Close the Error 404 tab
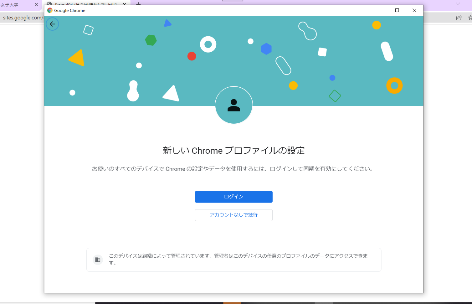This screenshot has height=304, width=472. point(125,4)
